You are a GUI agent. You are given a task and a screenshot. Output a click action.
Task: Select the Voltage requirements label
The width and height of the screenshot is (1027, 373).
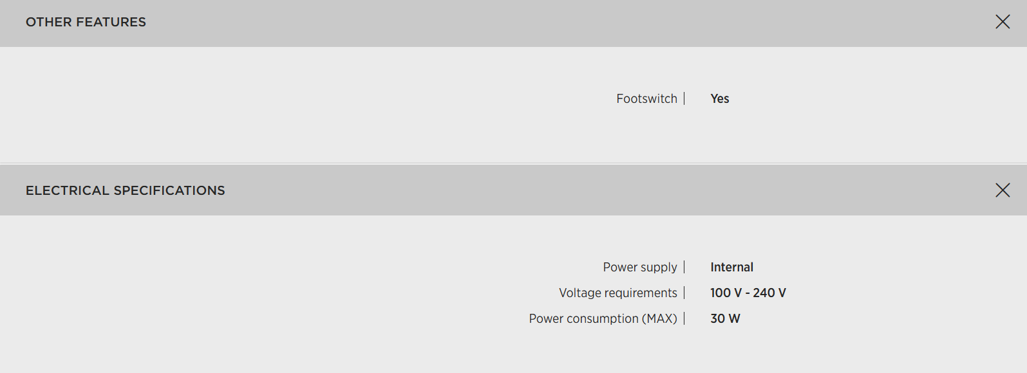[x=617, y=293]
